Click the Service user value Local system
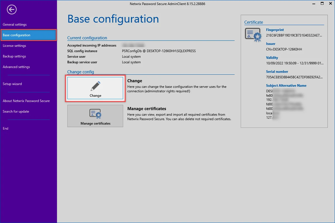 (x=131, y=57)
